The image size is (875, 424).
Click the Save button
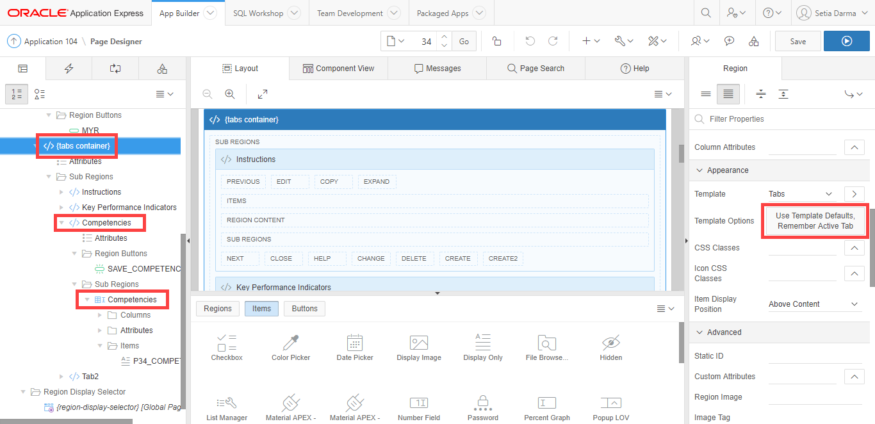click(798, 41)
